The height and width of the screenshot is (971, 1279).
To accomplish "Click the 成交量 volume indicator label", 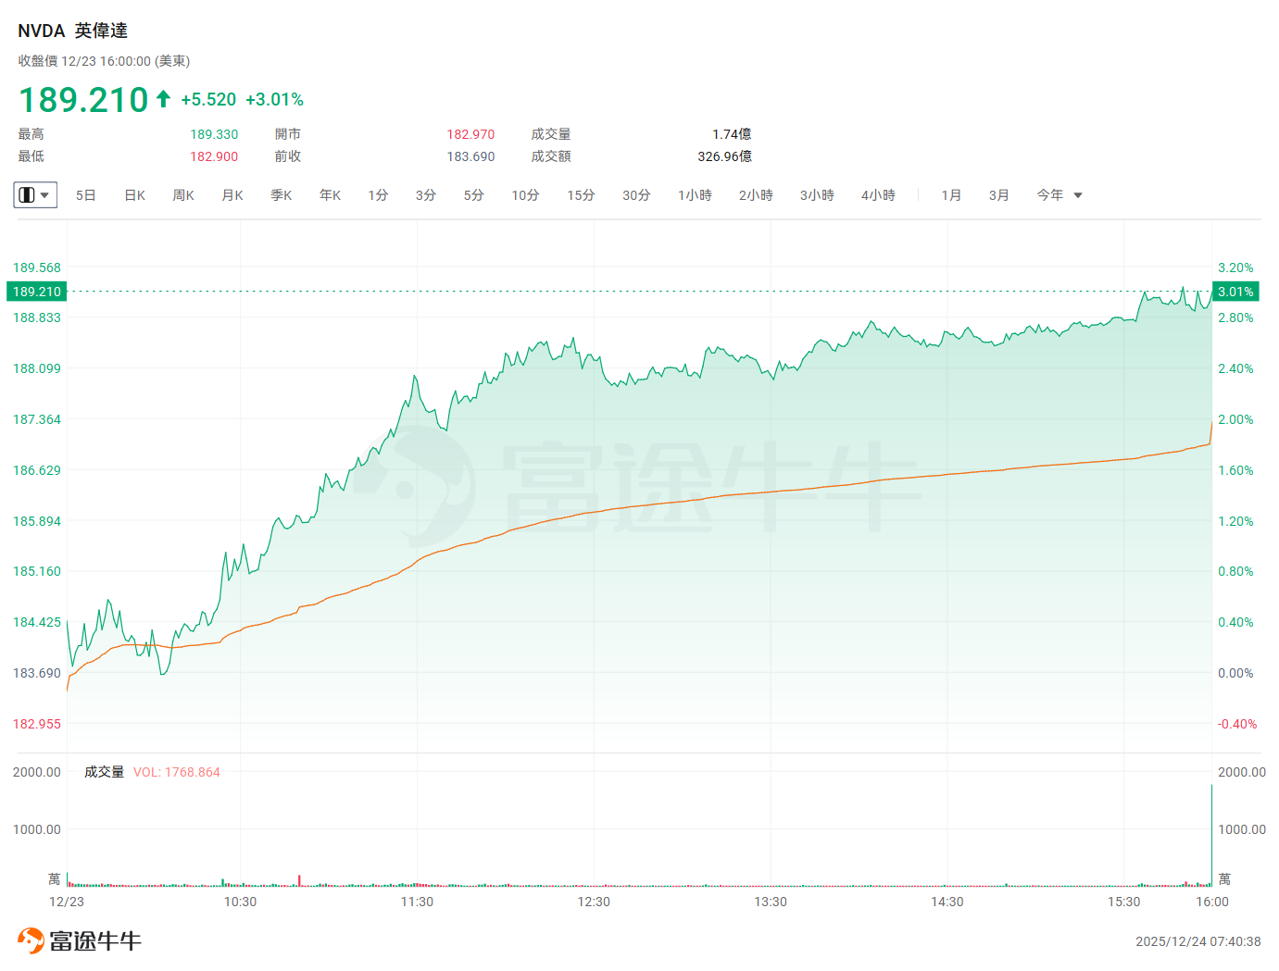I will click(104, 772).
